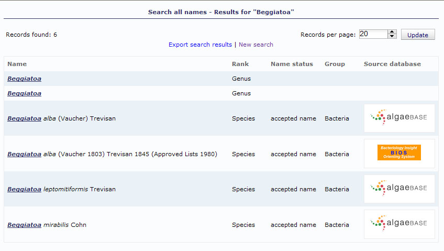The image size is (444, 251).
Task: Open Beggiatoa mirabilis Cohn link
Action: pyautogui.click(x=25, y=225)
